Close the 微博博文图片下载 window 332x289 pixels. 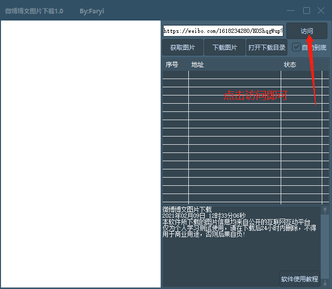tap(321, 11)
